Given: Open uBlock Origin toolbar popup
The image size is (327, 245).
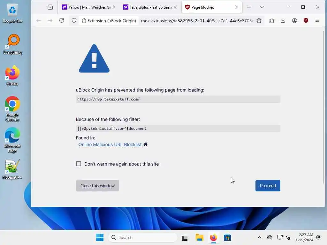Looking at the screenshot, I should tap(306, 20).
